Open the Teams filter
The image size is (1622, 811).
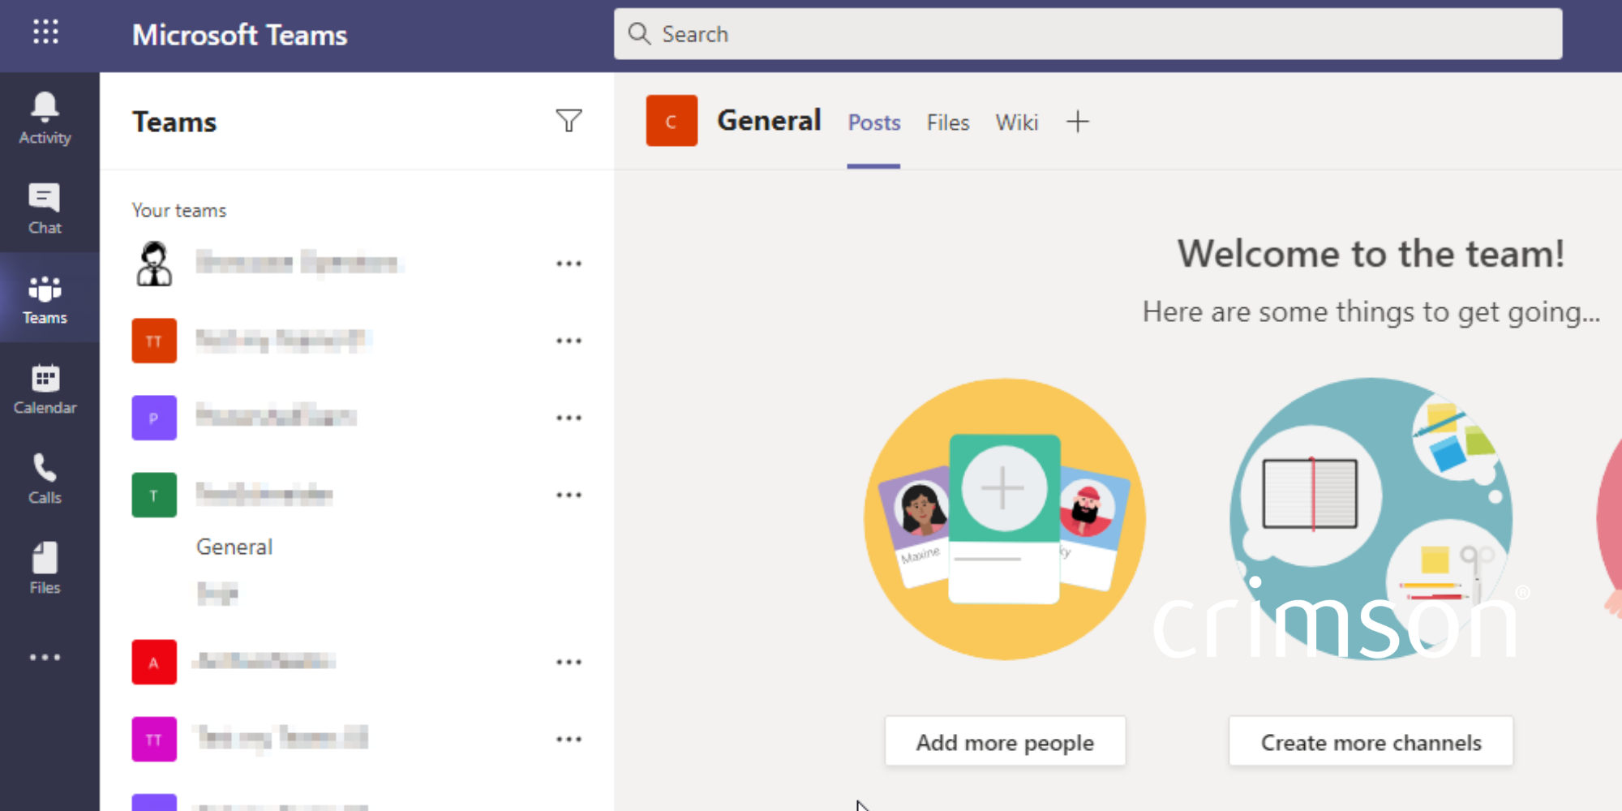pos(569,121)
